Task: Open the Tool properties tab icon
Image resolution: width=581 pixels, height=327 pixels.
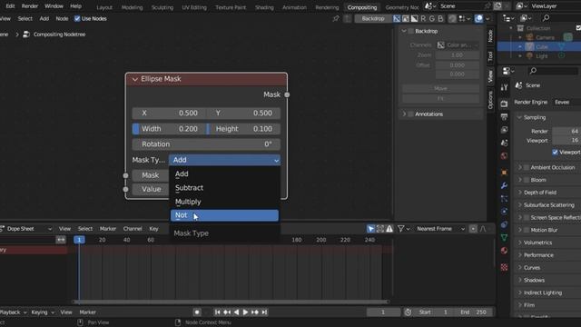Action: tap(505, 87)
